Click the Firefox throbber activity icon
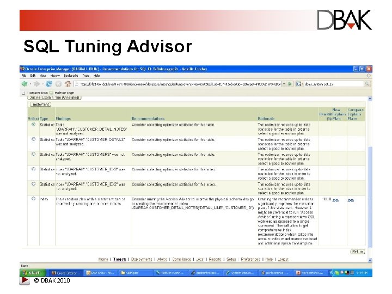 (369, 76)
